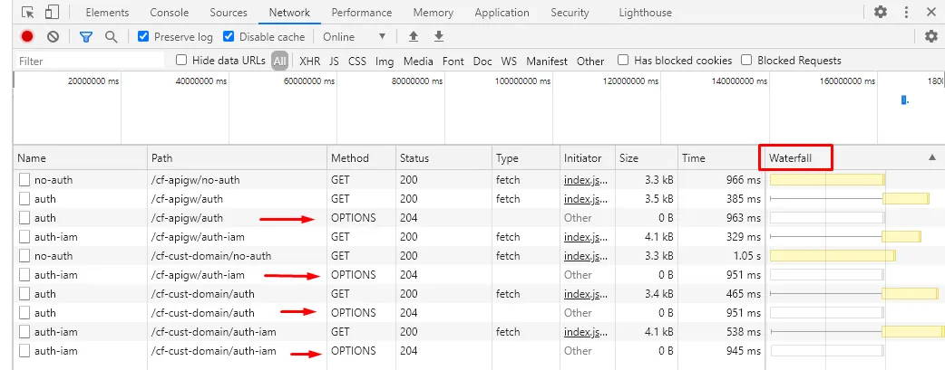
Task: Open the DevTools three-dot more menu
Action: (x=906, y=13)
